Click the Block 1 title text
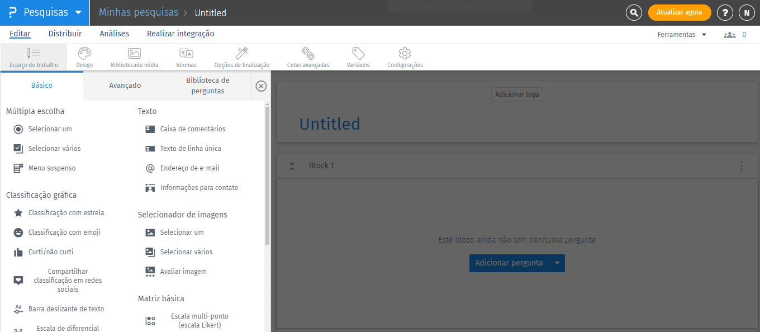This screenshot has height=332, width=760. [321, 166]
